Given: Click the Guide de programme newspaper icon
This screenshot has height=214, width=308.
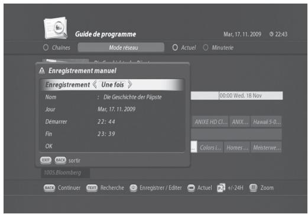Looking at the screenshot, I should tap(56, 28).
